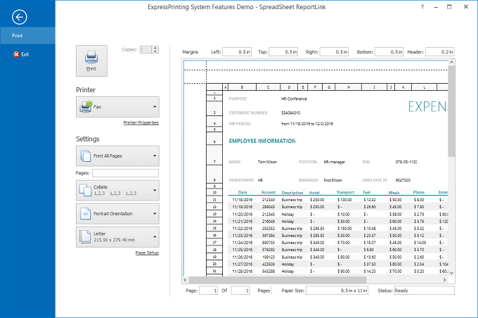Click the red Exit icon
The image size is (478, 318).
point(16,54)
